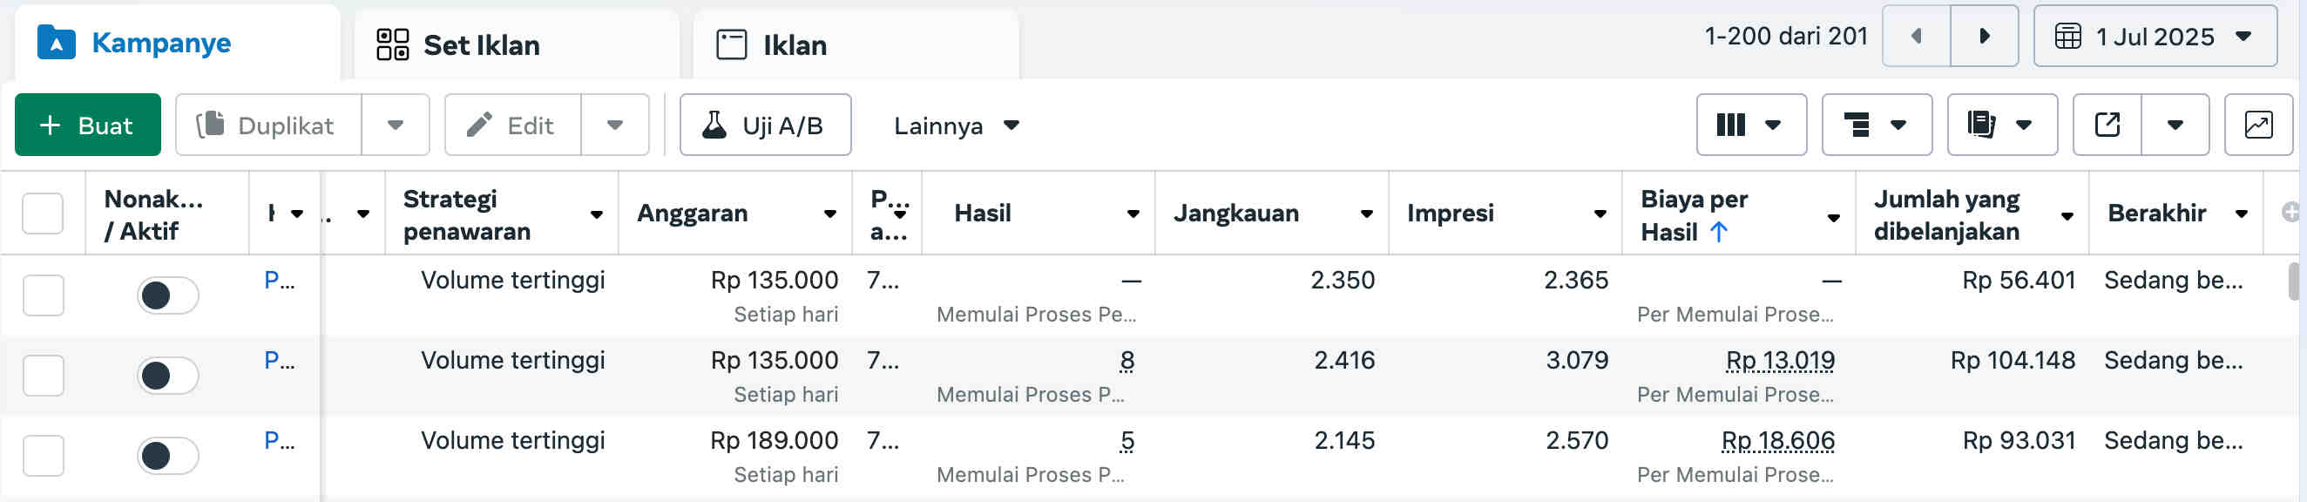The image size is (2307, 502).
Task: Click the export share icon
Action: (2107, 125)
